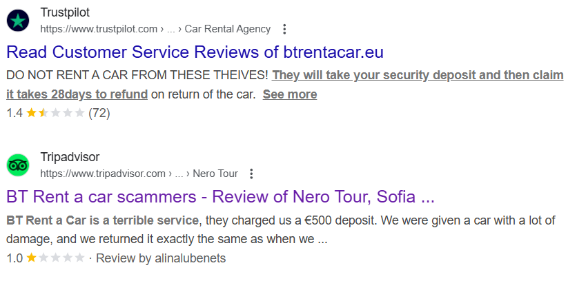Click the Trustpilot site name
The image size is (577, 281).
pos(65,12)
